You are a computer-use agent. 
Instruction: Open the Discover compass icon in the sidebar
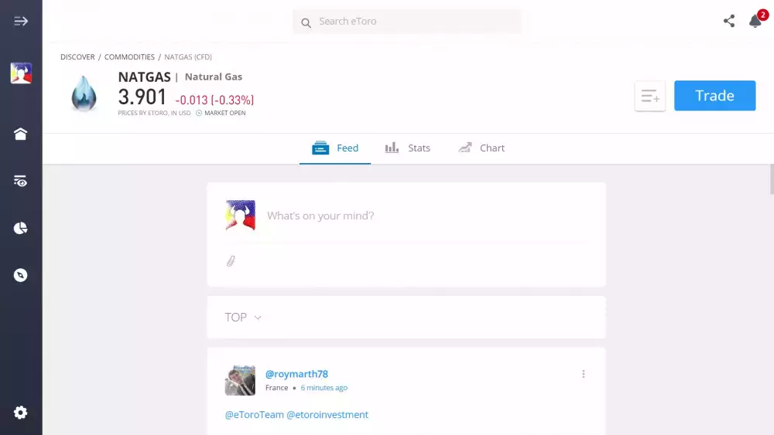[x=20, y=275]
